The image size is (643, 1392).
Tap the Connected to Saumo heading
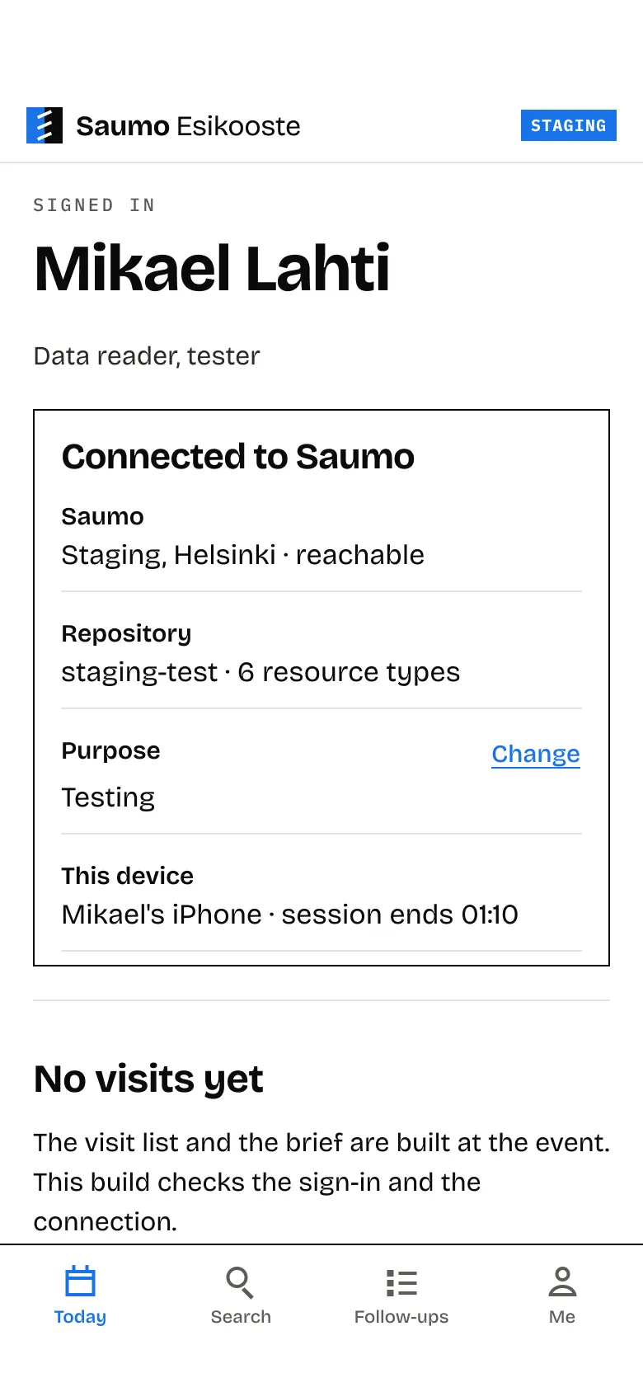(238, 456)
